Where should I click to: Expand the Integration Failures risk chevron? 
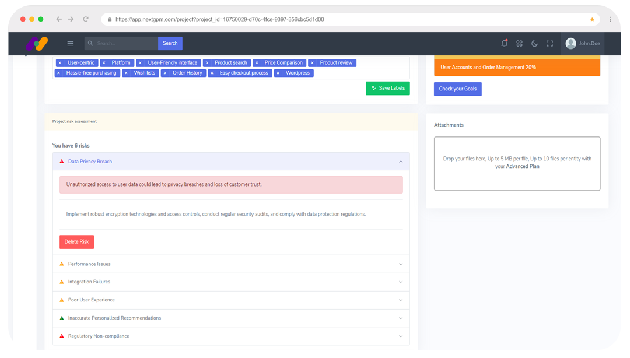tap(401, 282)
